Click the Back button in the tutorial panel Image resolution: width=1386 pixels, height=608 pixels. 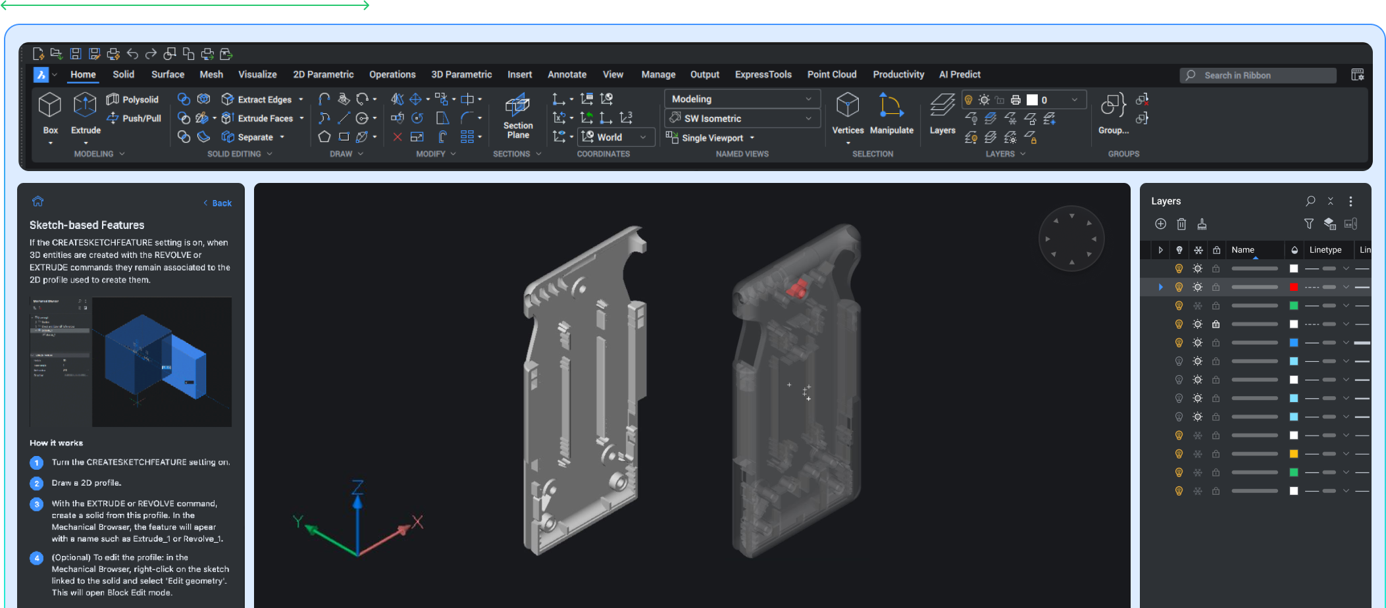(217, 203)
